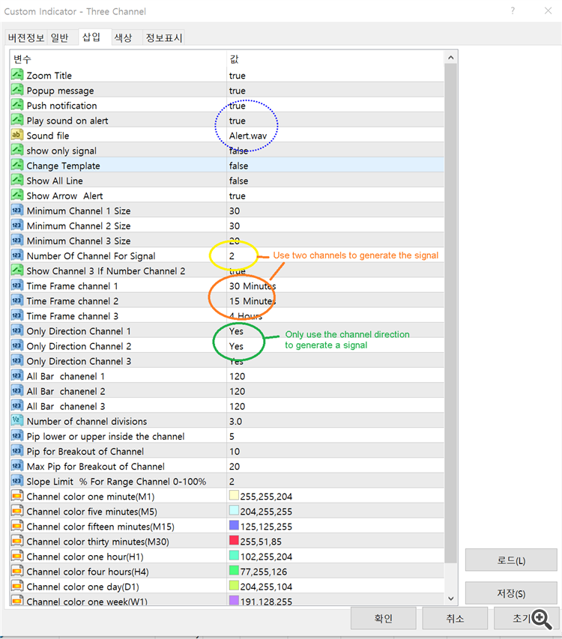Click the 로드(L) load button

click(x=511, y=560)
